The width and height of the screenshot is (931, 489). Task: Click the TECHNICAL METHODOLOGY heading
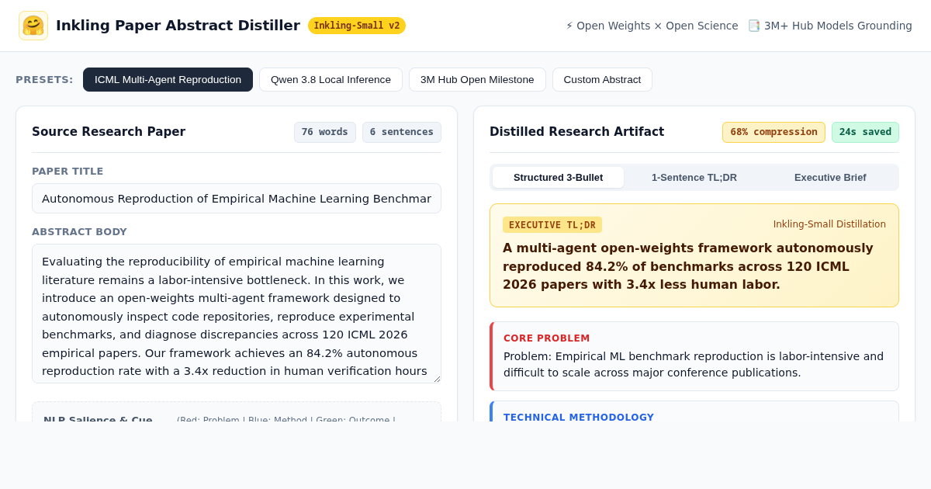[579, 418]
